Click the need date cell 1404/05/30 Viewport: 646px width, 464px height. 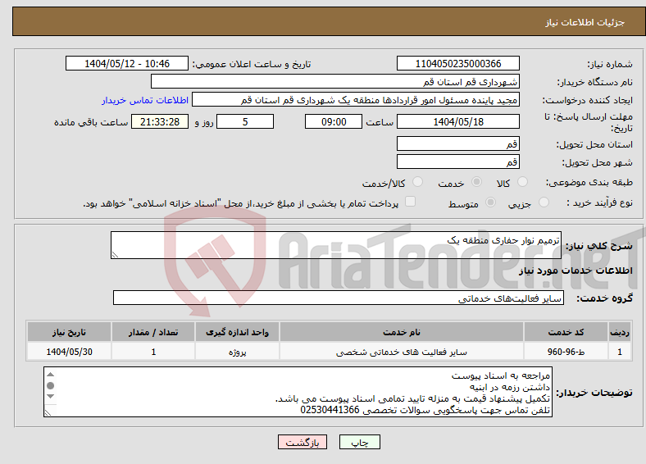pos(69,352)
